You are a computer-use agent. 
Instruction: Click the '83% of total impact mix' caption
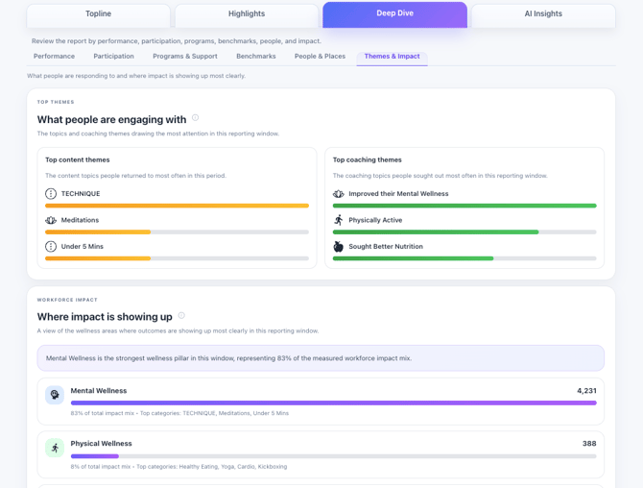click(x=102, y=413)
